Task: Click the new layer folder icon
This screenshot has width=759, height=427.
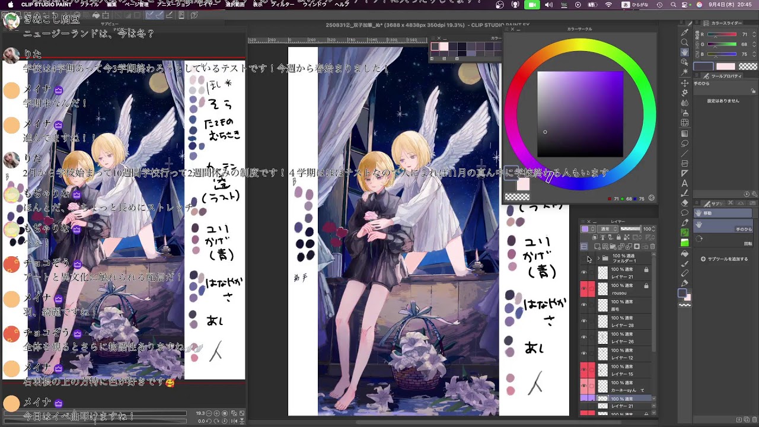Action: (613, 246)
